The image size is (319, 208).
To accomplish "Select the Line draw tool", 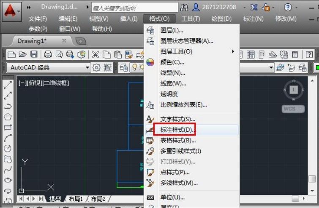I will click(x=8, y=85).
